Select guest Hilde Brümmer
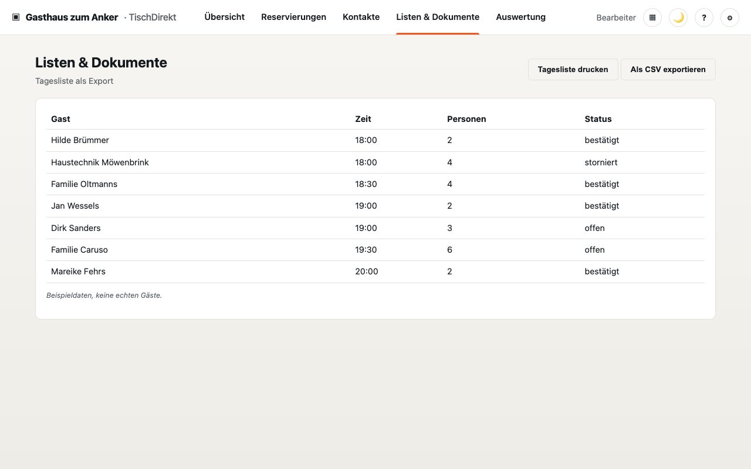The image size is (751, 469). pos(80,140)
